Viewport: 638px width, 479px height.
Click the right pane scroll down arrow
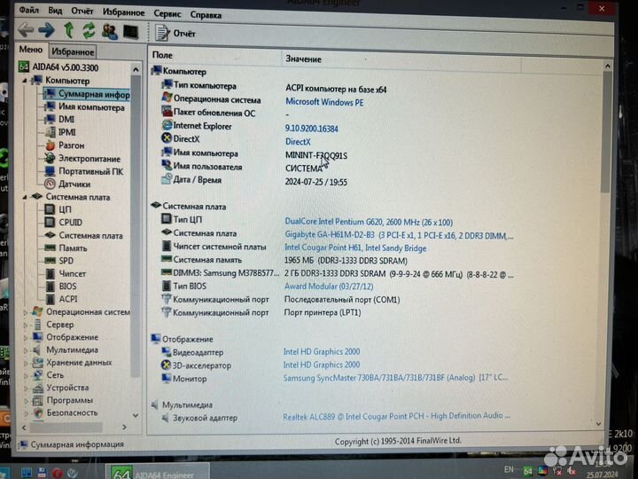(598, 424)
